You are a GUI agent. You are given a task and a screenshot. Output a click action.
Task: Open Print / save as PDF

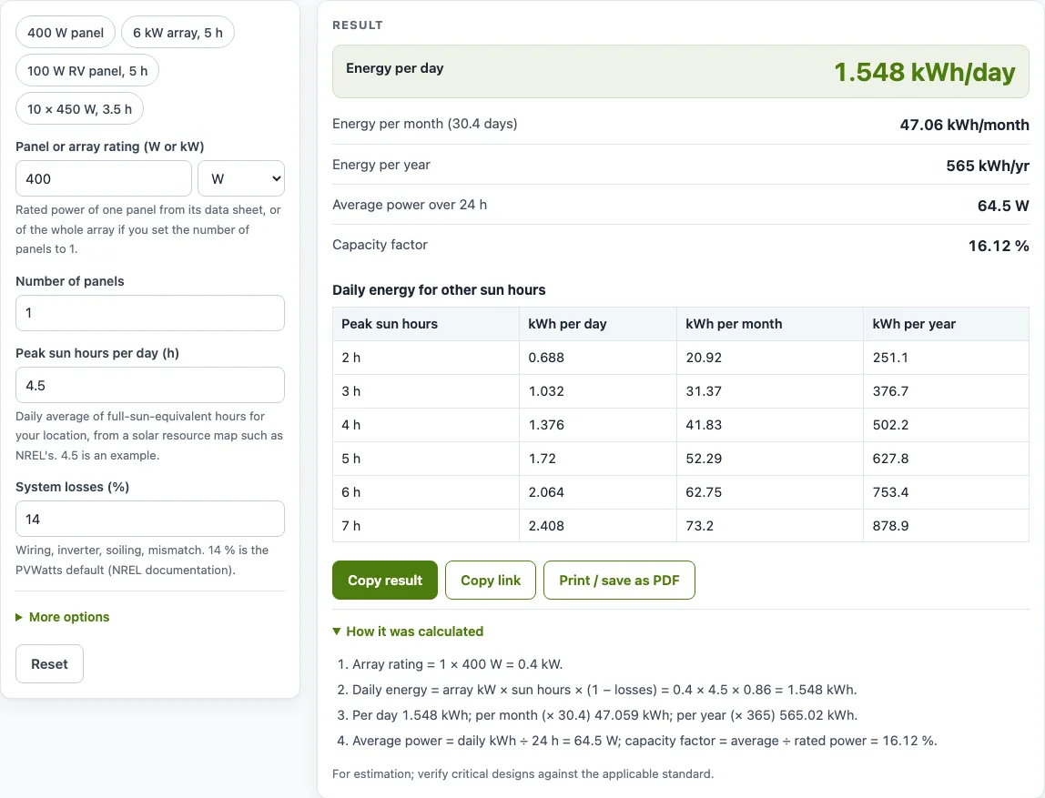pos(619,581)
